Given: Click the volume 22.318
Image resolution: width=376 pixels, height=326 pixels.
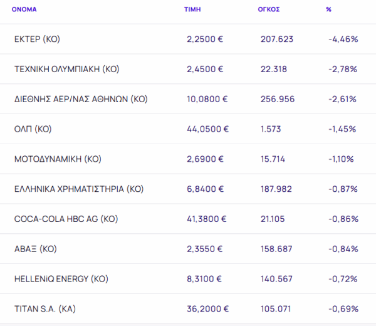Looking at the screenshot, I should tap(274, 69).
